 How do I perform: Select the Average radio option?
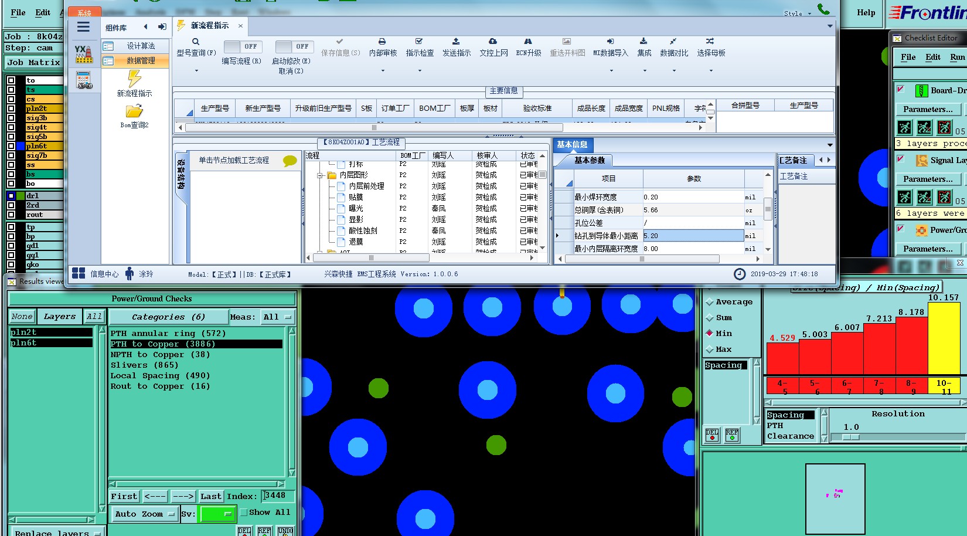click(x=710, y=302)
